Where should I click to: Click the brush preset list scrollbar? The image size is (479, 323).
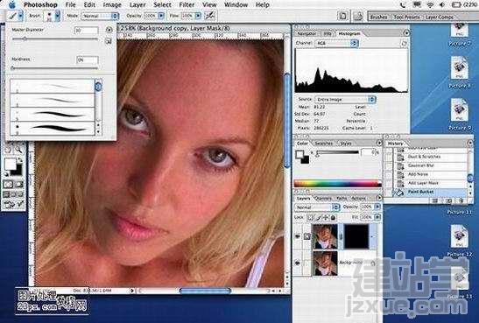[x=98, y=107]
